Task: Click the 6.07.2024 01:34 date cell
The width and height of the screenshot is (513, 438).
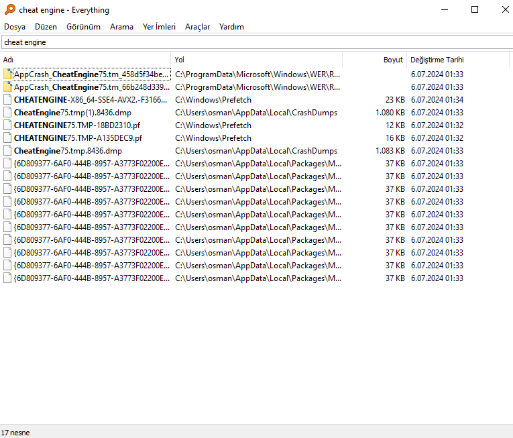Action: click(437, 100)
